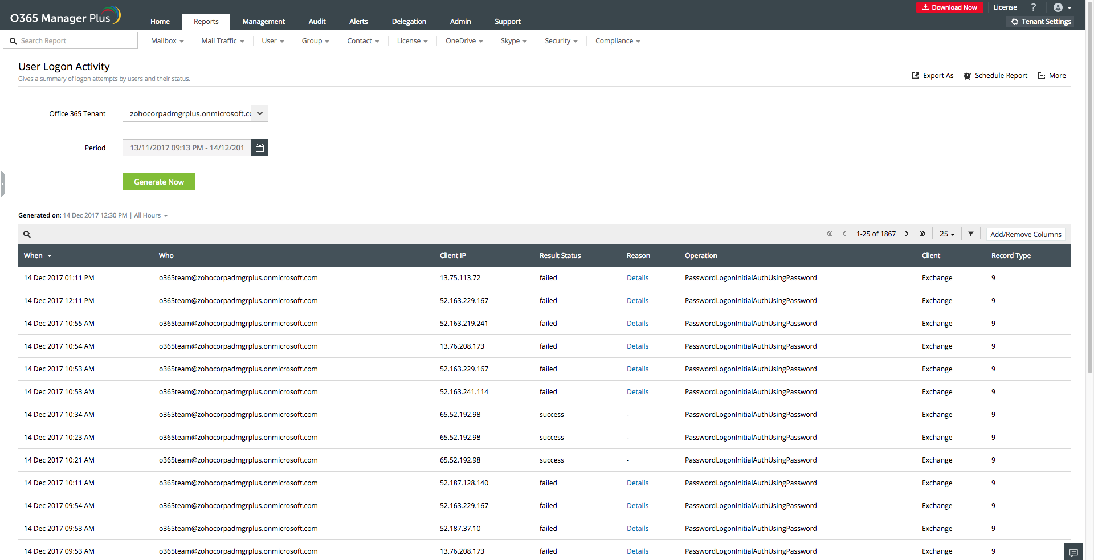Open the filter funnel icon
Image resolution: width=1094 pixels, height=560 pixels.
[971, 234]
